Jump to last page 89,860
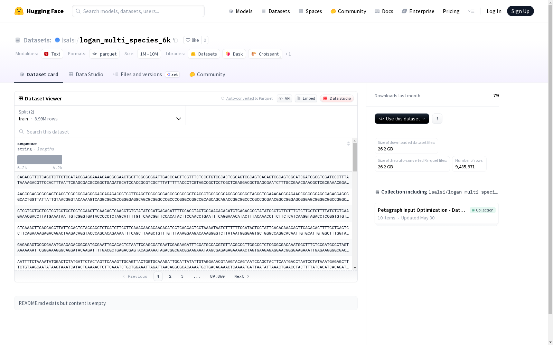Screen dimensions: 553x345 (x=217, y=276)
